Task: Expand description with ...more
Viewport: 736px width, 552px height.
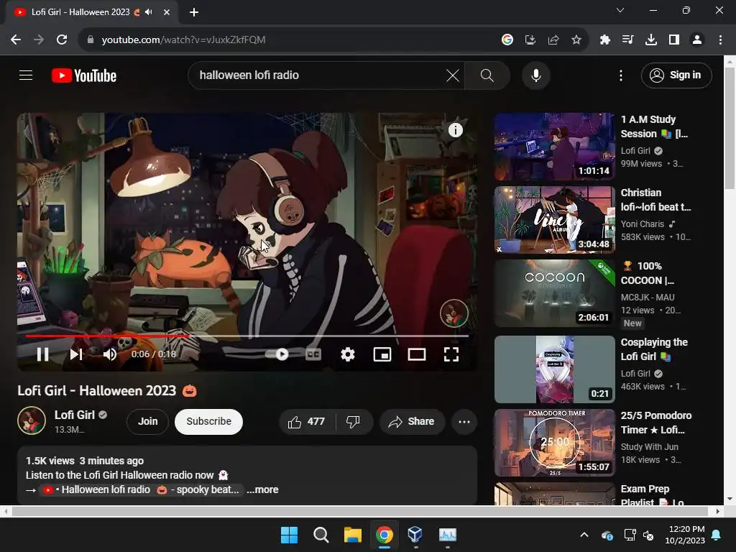Action: [x=262, y=489]
